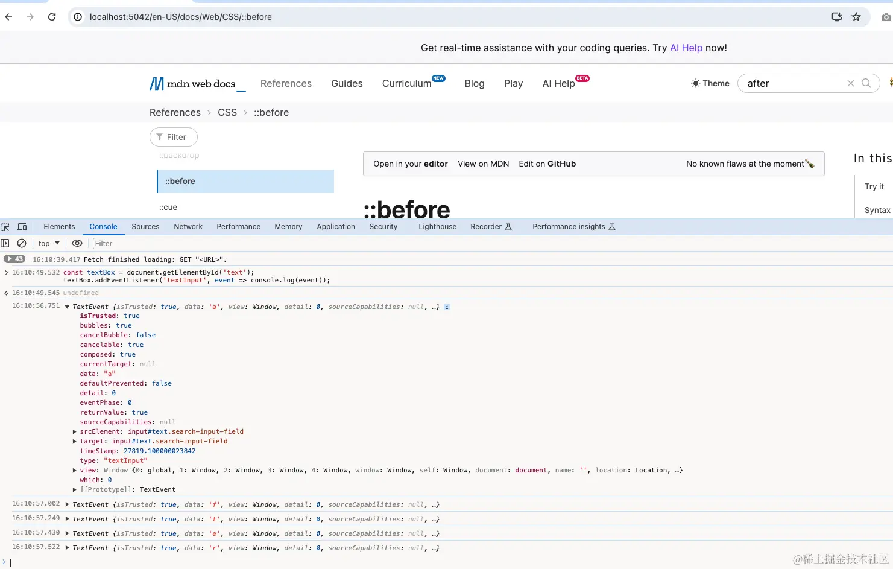Jump to the Syntax section
The width and height of the screenshot is (893, 569).
click(x=877, y=211)
